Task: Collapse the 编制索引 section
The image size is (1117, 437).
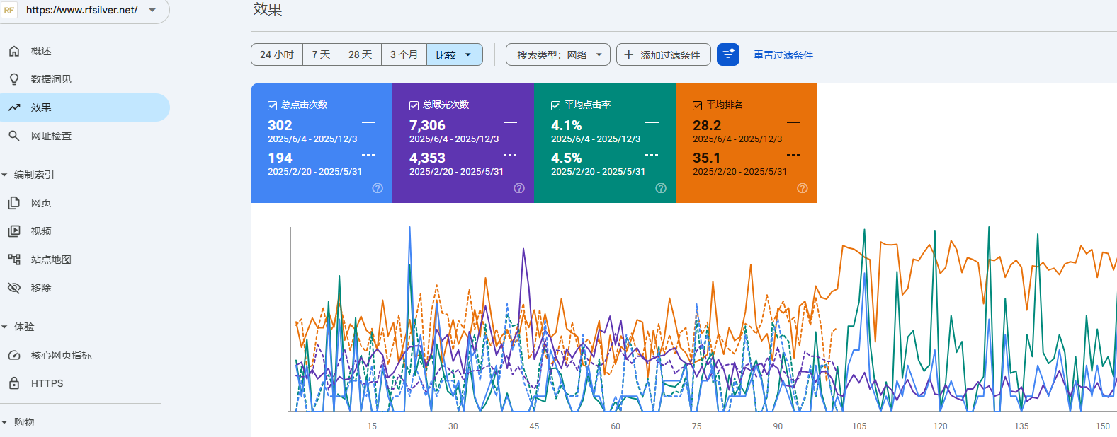Action: click(x=5, y=175)
